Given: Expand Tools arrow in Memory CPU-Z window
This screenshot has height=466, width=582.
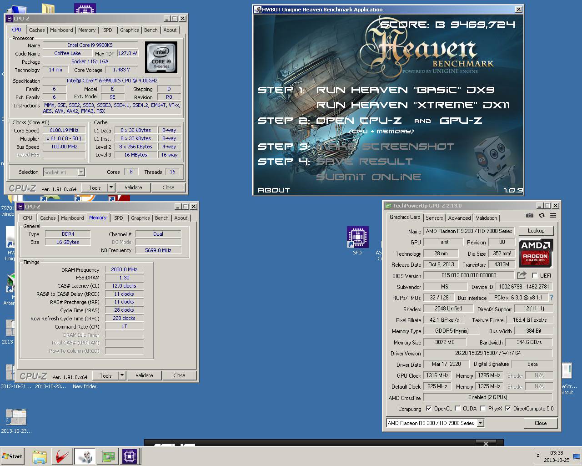Looking at the screenshot, I should pos(122,375).
